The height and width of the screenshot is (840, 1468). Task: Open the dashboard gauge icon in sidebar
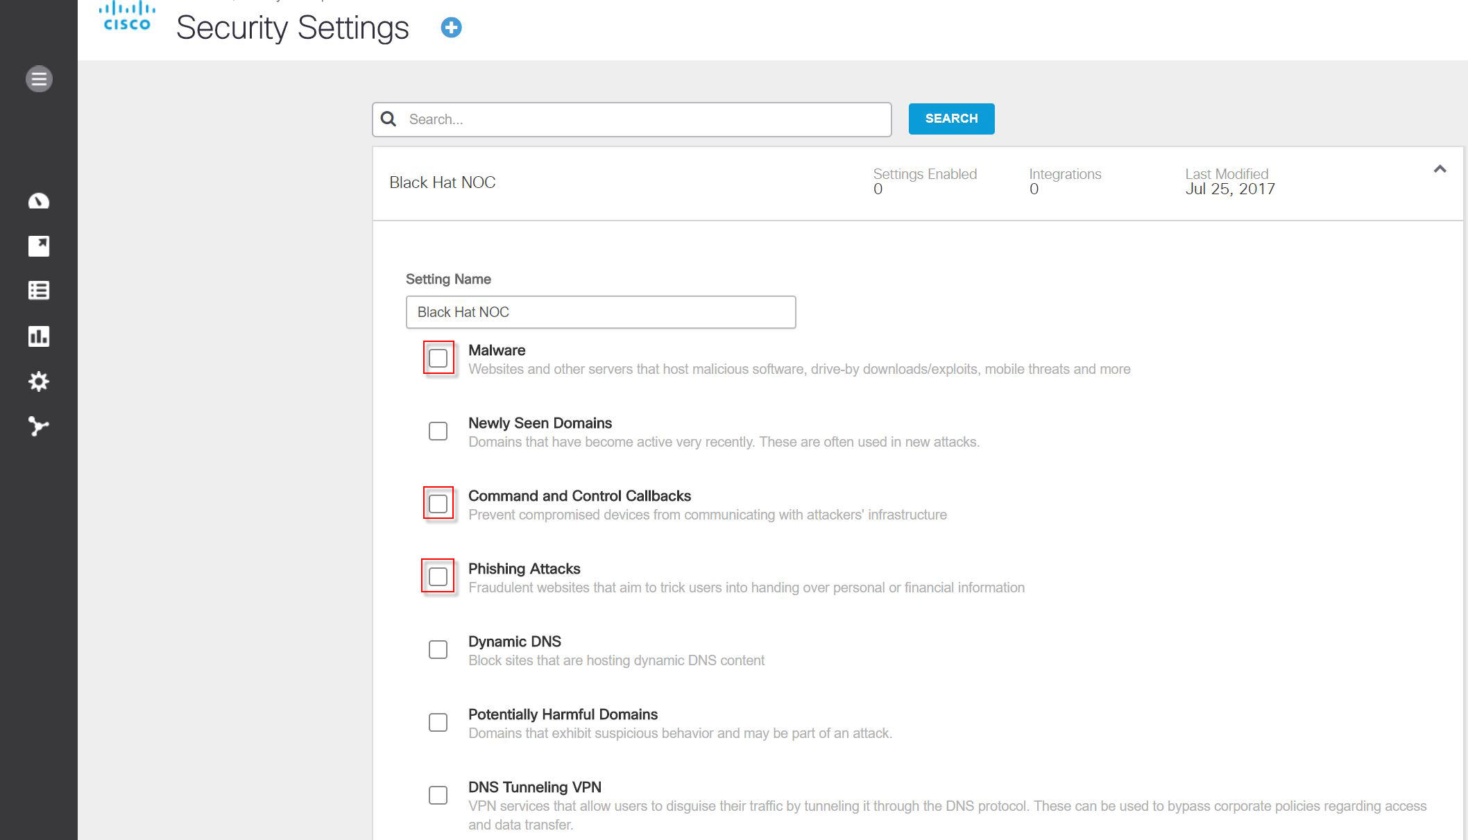[39, 201]
